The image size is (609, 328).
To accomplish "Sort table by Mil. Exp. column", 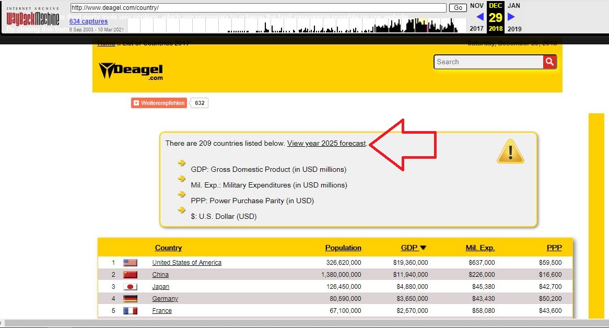I will 479,248.
